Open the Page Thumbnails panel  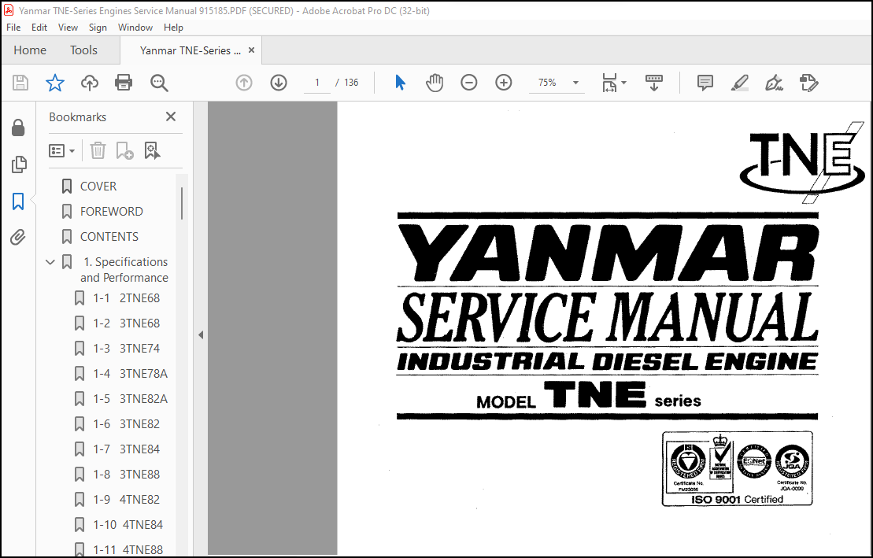tap(18, 164)
